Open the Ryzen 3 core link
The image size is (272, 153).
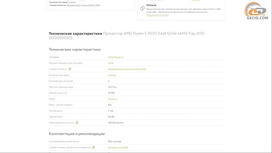pyautogui.click(x=113, y=99)
